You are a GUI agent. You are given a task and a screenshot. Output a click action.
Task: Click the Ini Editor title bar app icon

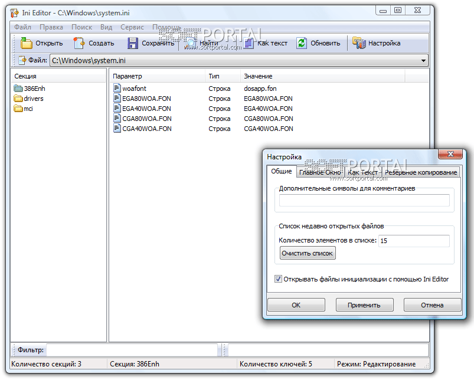pyautogui.click(x=15, y=13)
